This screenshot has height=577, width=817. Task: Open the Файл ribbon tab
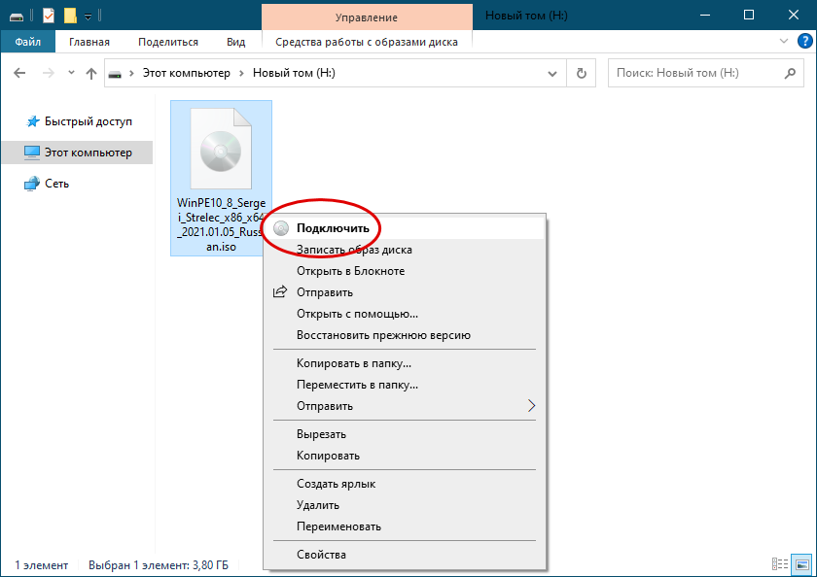click(27, 42)
